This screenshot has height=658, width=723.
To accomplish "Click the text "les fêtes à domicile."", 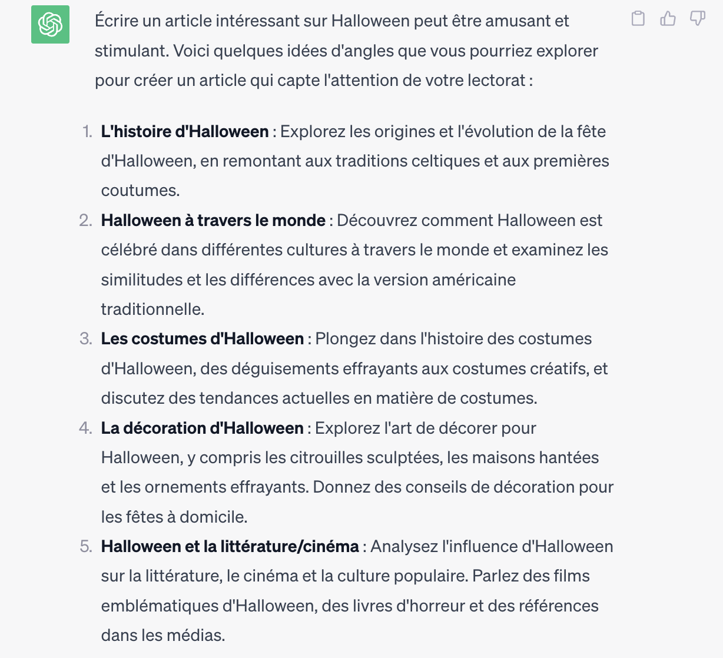I will coord(174,517).
